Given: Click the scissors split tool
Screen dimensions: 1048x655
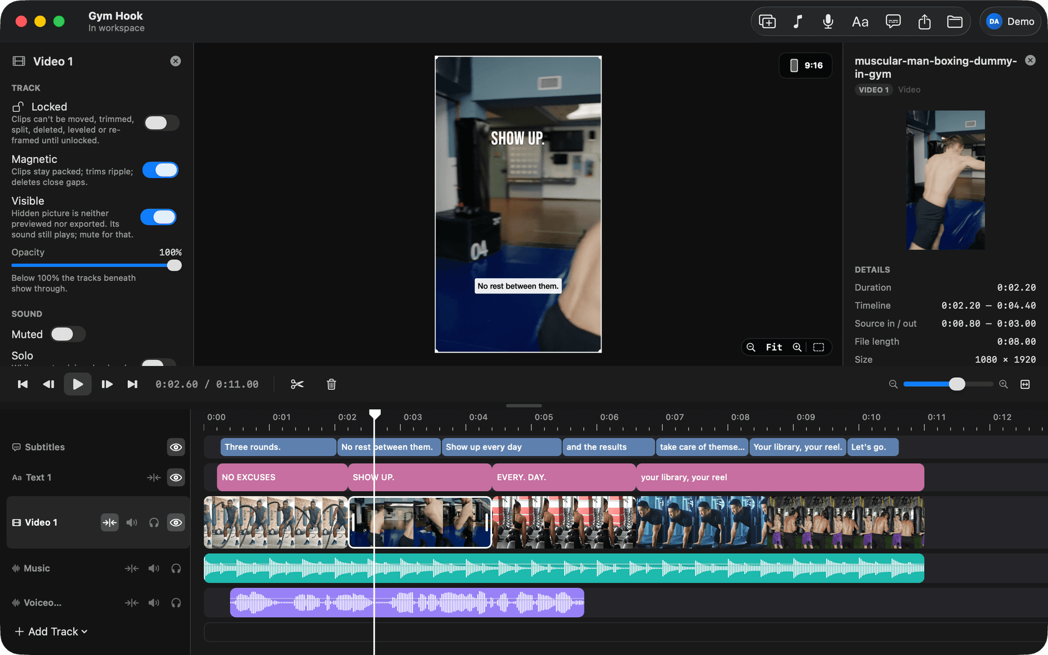Looking at the screenshot, I should tap(297, 384).
